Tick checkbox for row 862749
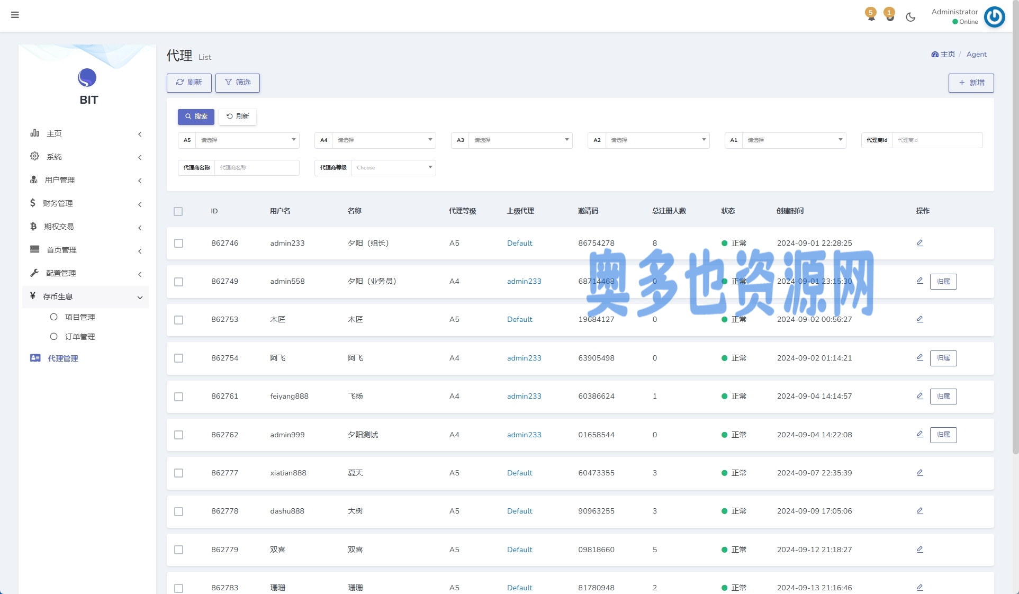The width and height of the screenshot is (1019, 594). coord(179,282)
